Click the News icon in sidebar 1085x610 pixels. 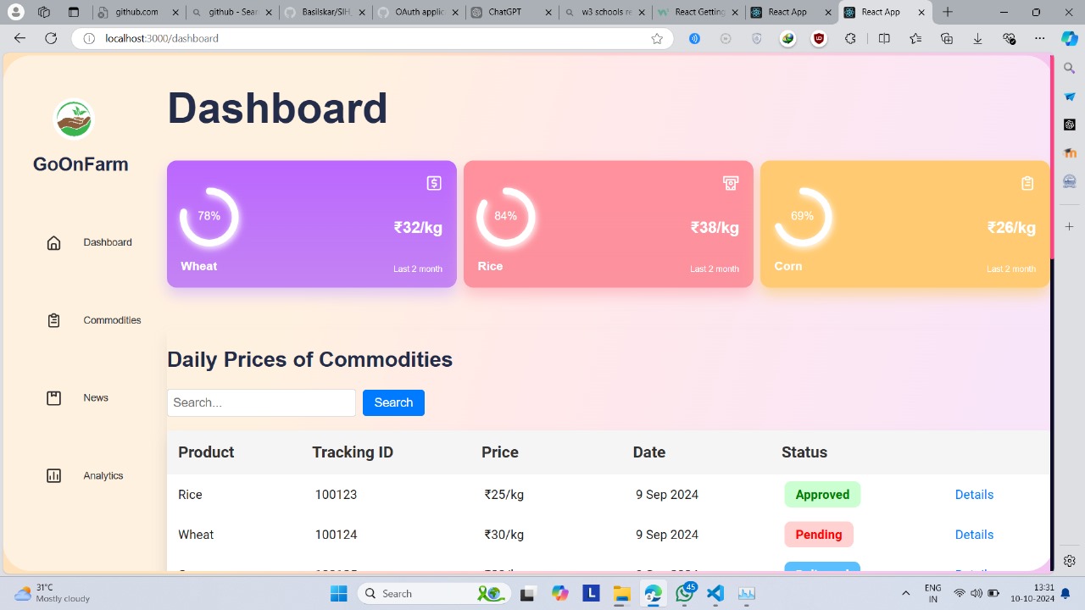pyautogui.click(x=53, y=398)
